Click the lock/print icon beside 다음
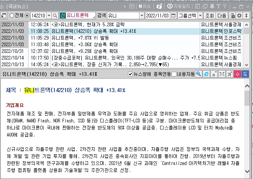Screen dimensions: 253x179 [232, 16]
